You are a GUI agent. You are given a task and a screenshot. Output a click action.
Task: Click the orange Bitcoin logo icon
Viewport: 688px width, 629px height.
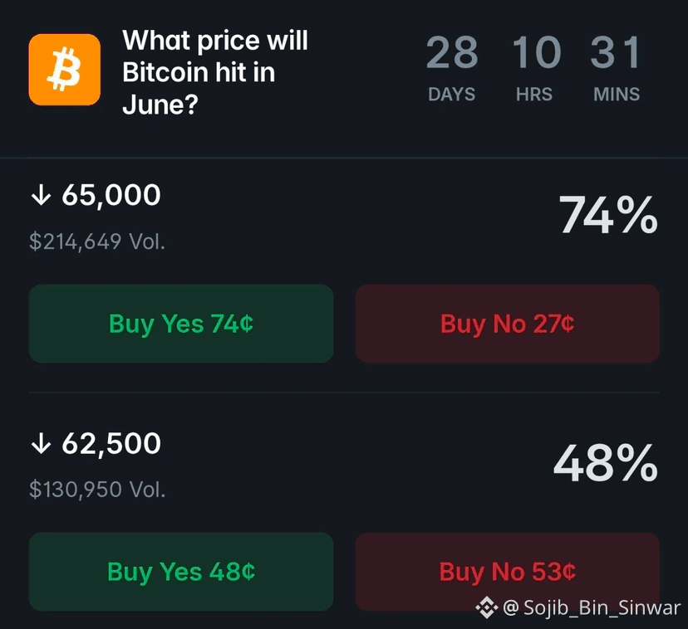click(x=65, y=70)
